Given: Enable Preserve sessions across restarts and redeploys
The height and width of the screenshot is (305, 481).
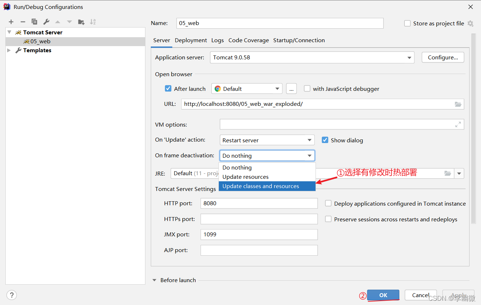Looking at the screenshot, I should 328,219.
